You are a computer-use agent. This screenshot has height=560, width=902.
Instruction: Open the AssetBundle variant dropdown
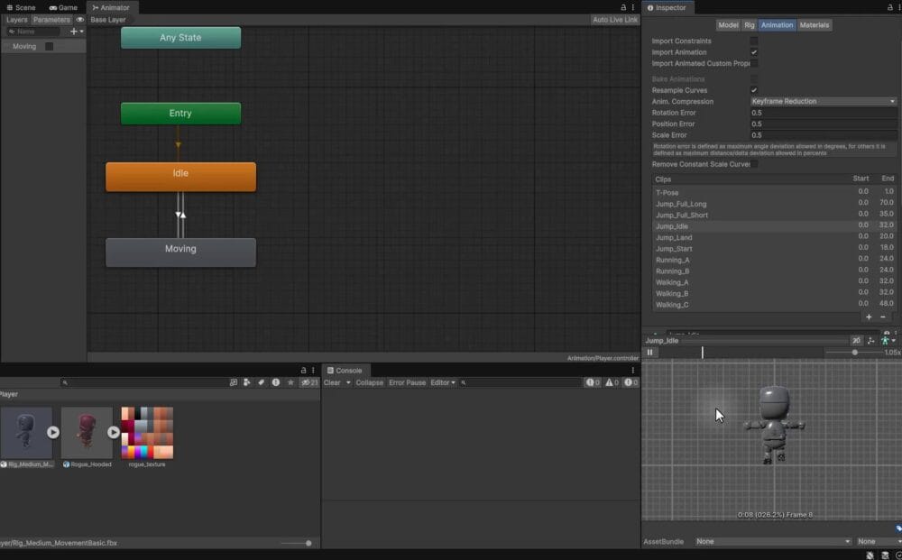click(x=878, y=542)
